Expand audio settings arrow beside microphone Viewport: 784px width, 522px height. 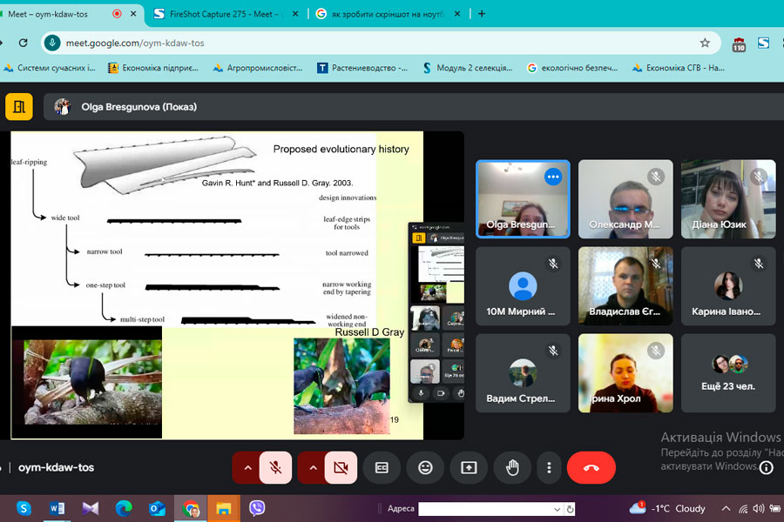[247, 468]
